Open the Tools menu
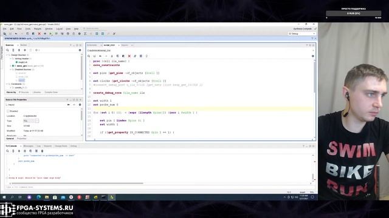389x218 pixels. tap(28, 29)
